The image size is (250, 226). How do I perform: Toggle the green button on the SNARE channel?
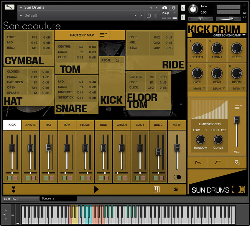(28, 178)
